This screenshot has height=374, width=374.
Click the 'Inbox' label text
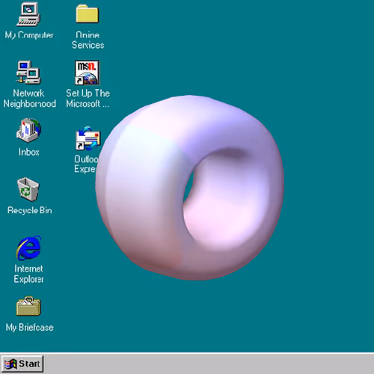click(x=28, y=152)
